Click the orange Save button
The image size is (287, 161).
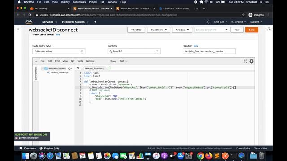pyautogui.click(x=252, y=30)
